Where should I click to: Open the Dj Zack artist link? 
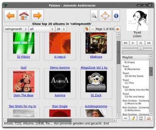pyautogui.click(x=96, y=95)
